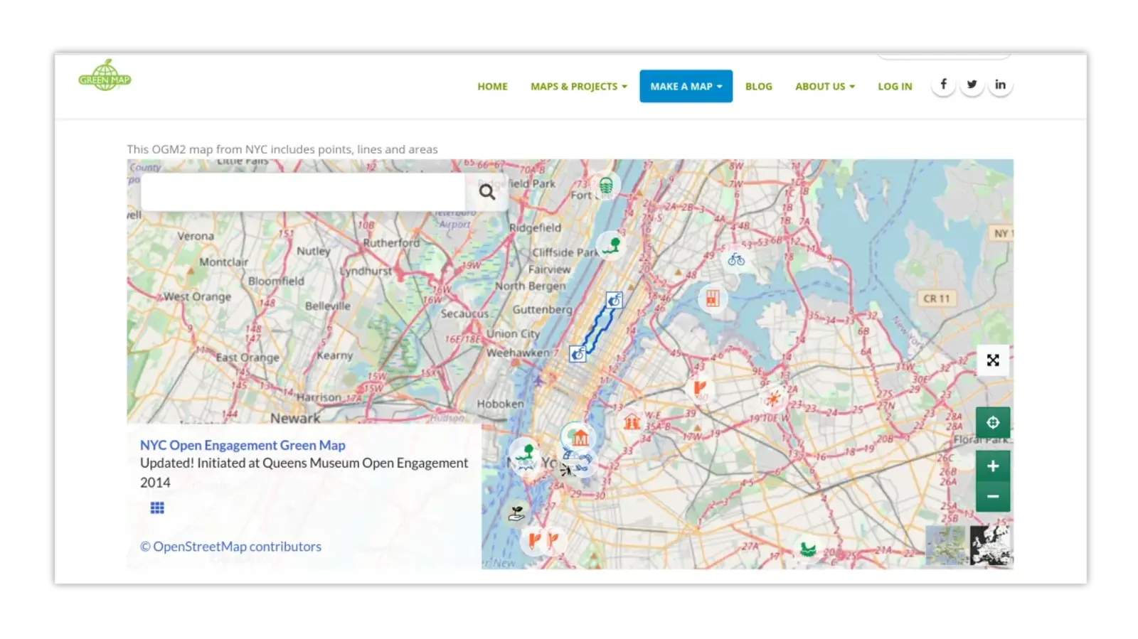The width and height of the screenshot is (1138, 639).
Task: Click the 'Updated! Initiated at Queens Museum' description
Action: point(304,473)
